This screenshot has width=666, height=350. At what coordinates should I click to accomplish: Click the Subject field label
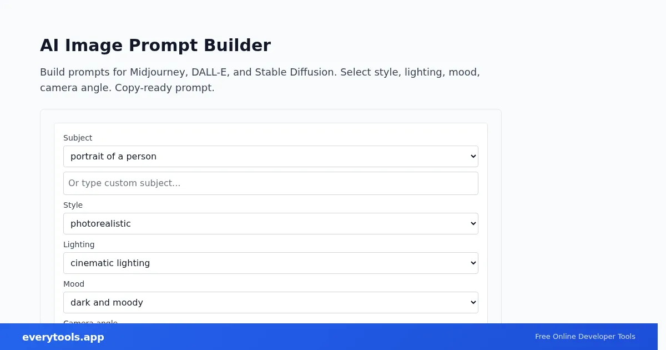point(78,138)
